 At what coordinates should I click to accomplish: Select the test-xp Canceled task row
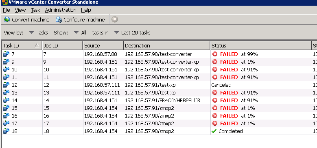(159, 85)
